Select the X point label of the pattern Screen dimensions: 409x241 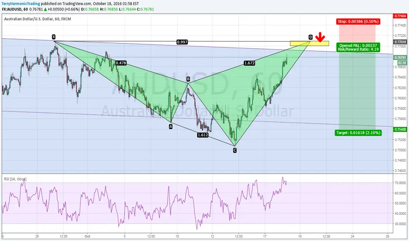click(54, 37)
